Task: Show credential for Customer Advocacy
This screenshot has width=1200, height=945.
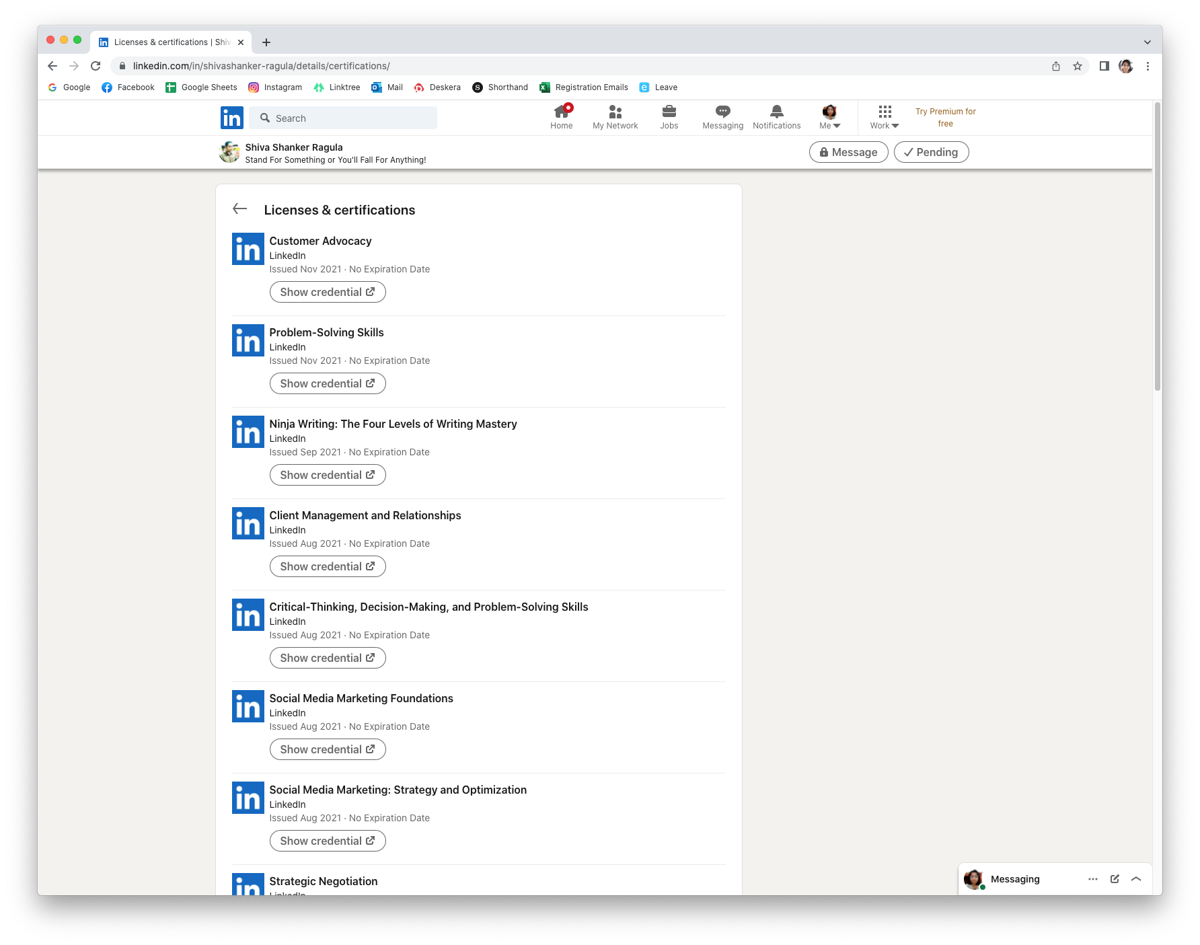Action: [328, 292]
